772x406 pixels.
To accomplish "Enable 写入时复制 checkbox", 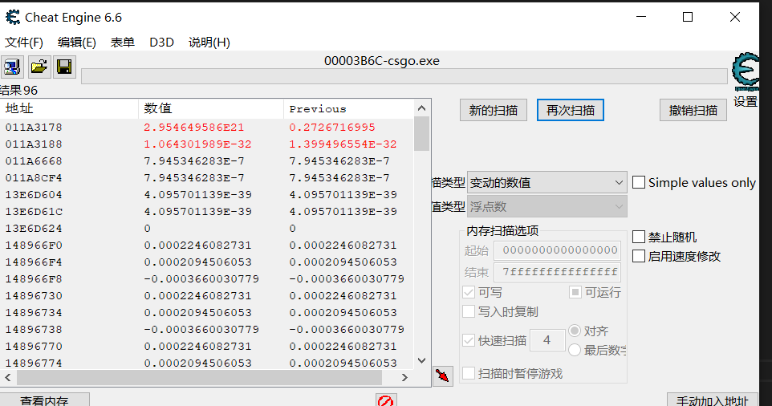I will [469, 311].
